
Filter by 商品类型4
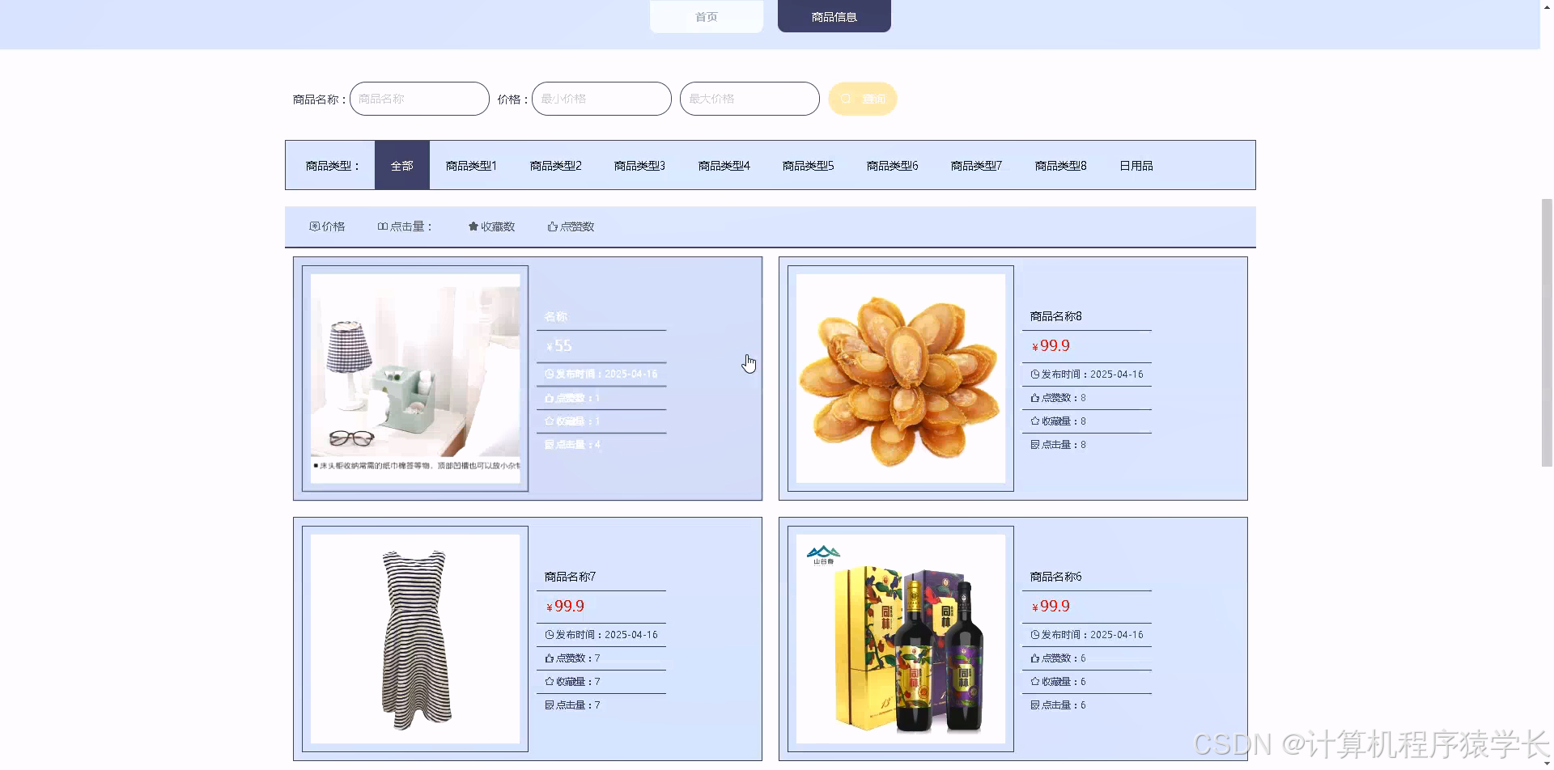click(x=724, y=166)
